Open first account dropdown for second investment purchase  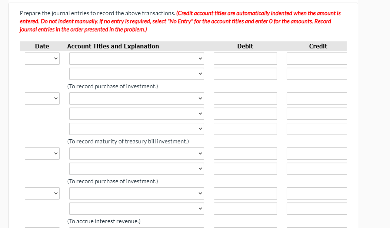tap(137, 153)
